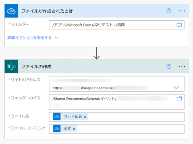This screenshot has height=144, width=193.
Task: Remove ファイル名 dynamic content token
Action: pyautogui.click(x=85, y=117)
